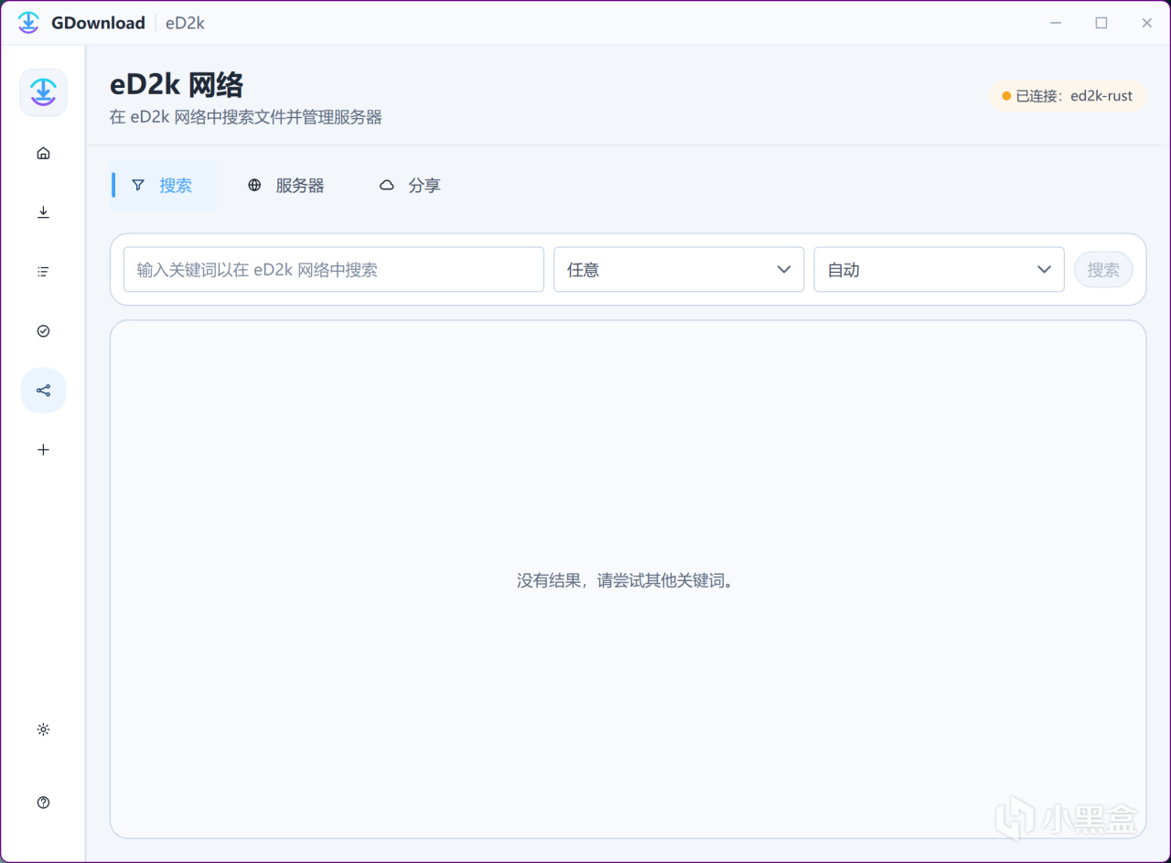
Task: Maximize the GDownload window
Action: pos(1101,23)
